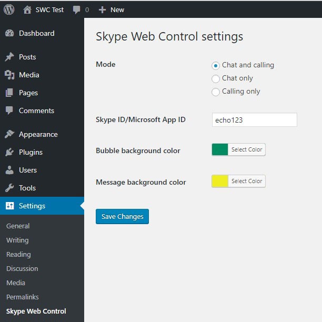Click the Settings sliders icon
Screen dimensions: 322x322
coord(10,206)
